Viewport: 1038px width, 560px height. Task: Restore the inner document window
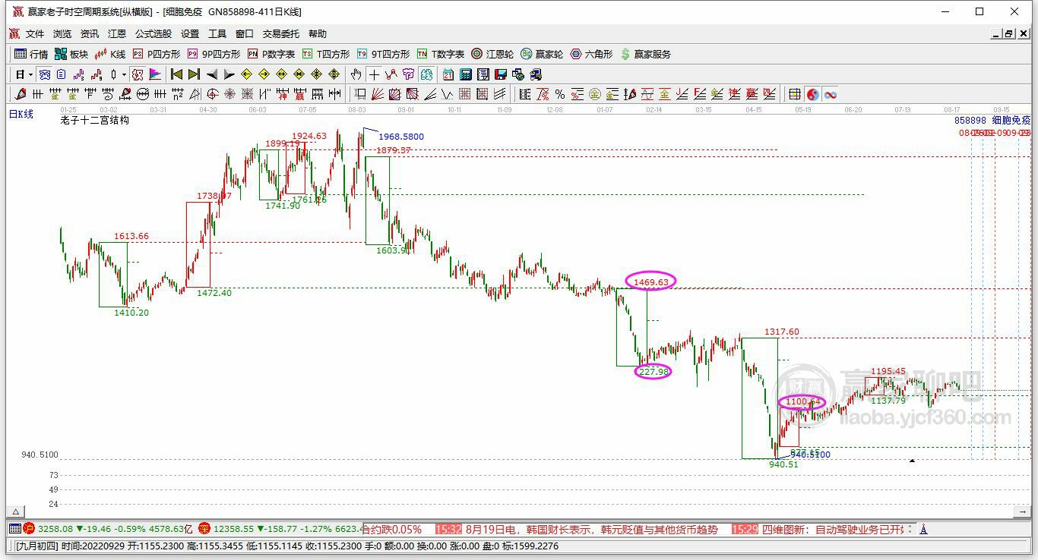pyautogui.click(x=1008, y=34)
